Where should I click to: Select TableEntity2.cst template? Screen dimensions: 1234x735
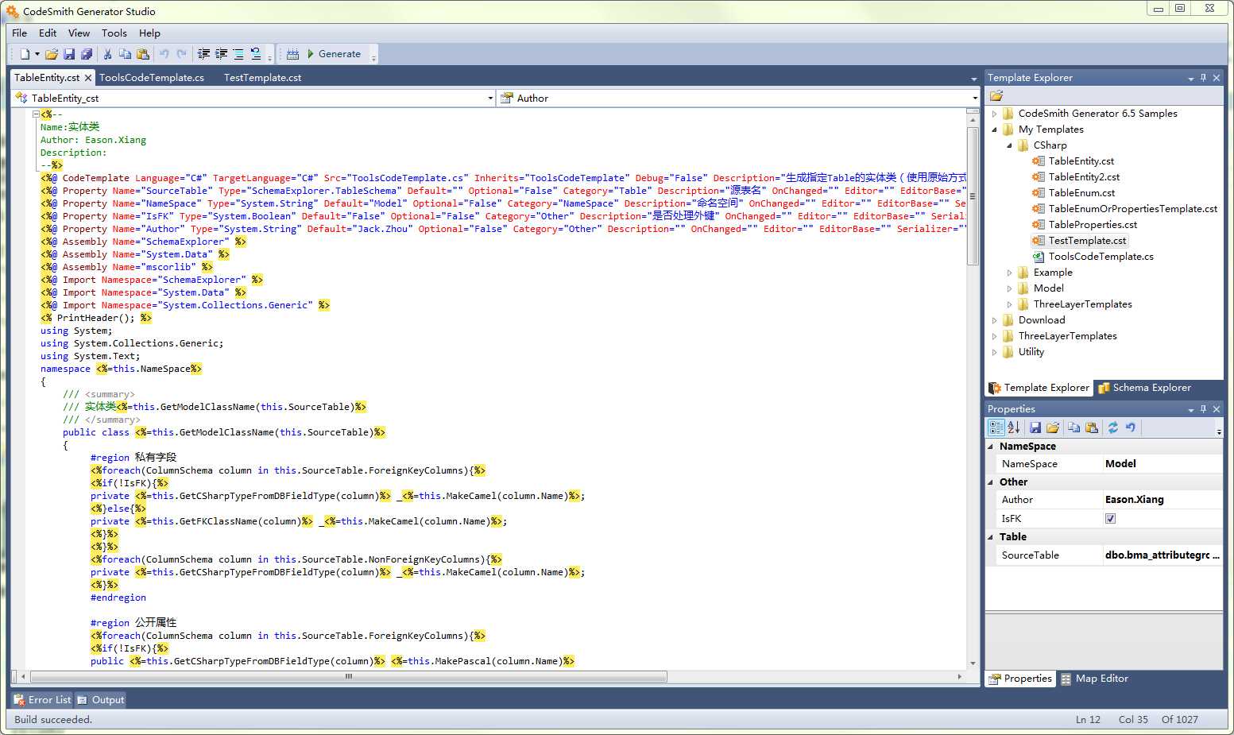(1084, 177)
